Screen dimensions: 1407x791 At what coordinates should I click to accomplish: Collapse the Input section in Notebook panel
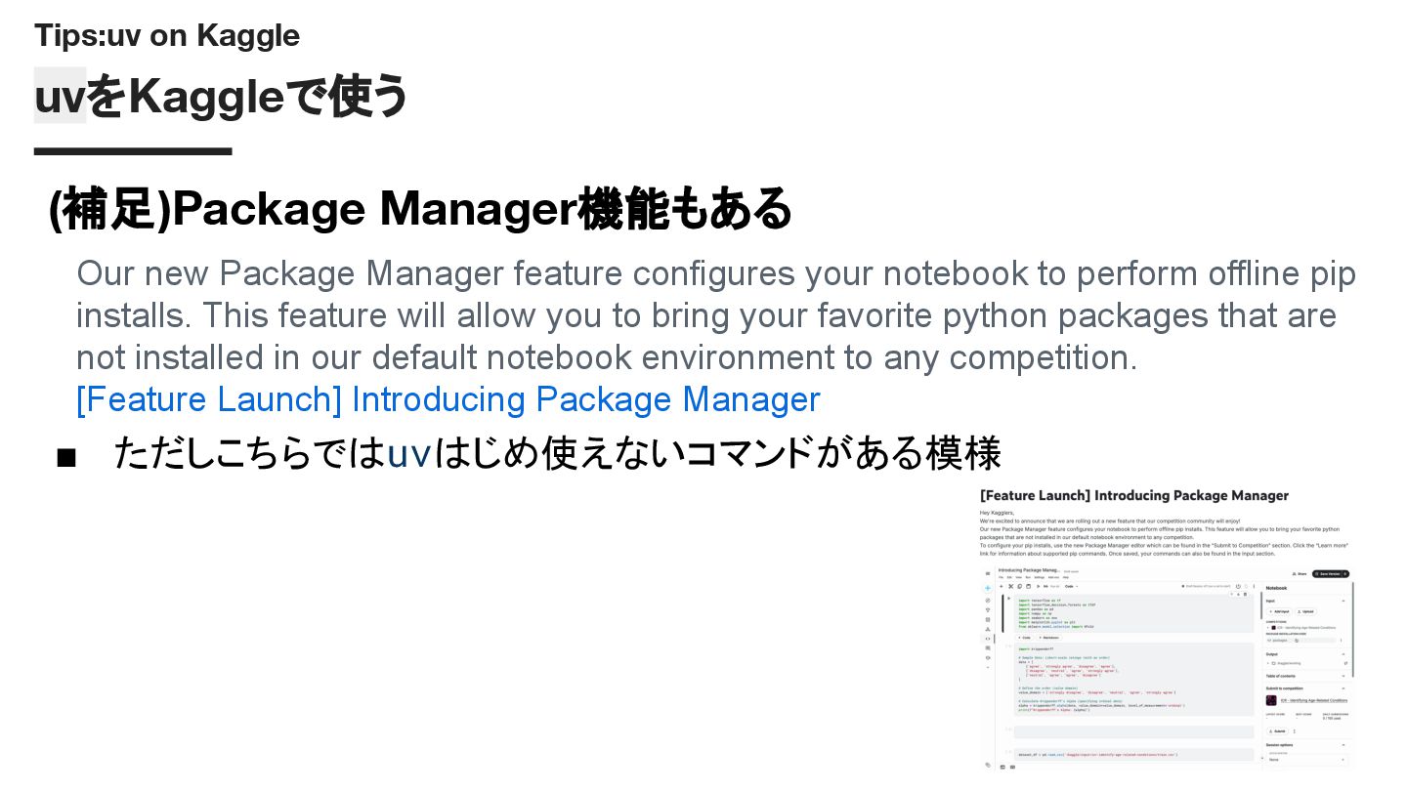tap(1343, 601)
